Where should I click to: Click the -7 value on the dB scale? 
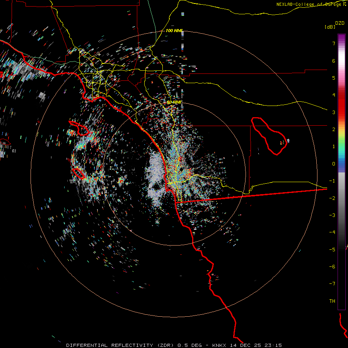(x=332, y=284)
